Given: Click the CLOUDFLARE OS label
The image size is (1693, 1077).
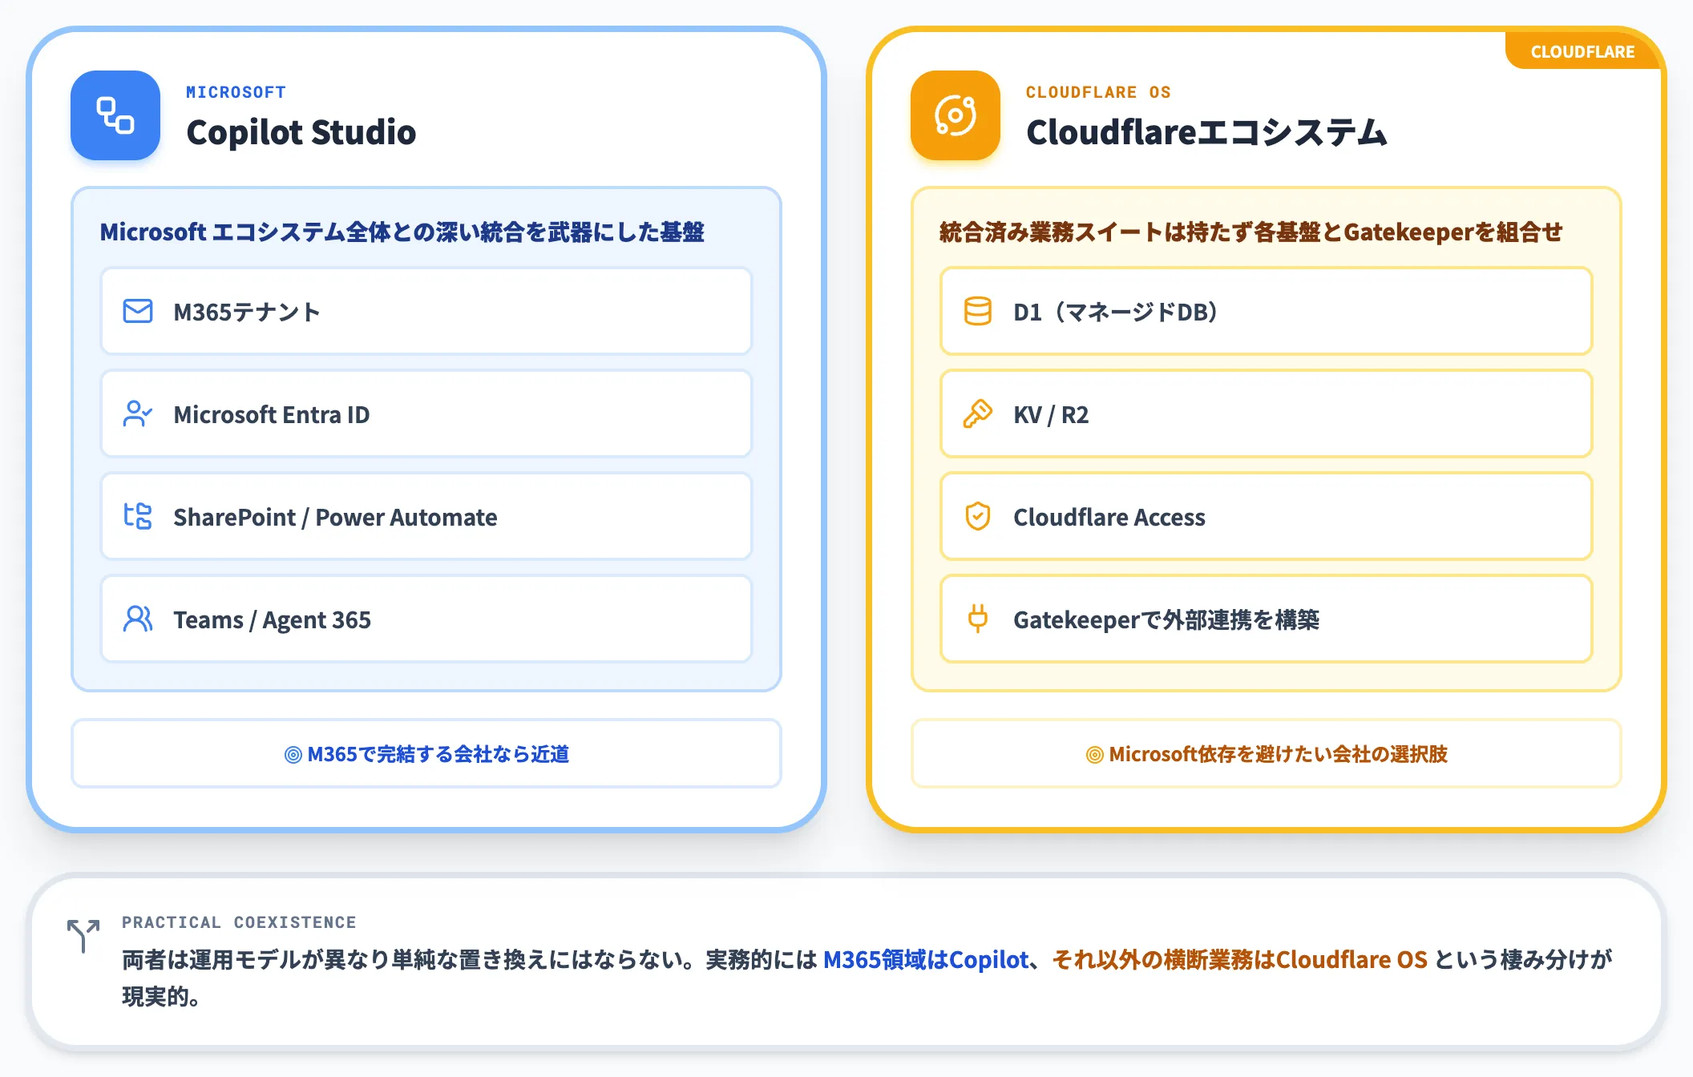Looking at the screenshot, I should [x=1098, y=92].
